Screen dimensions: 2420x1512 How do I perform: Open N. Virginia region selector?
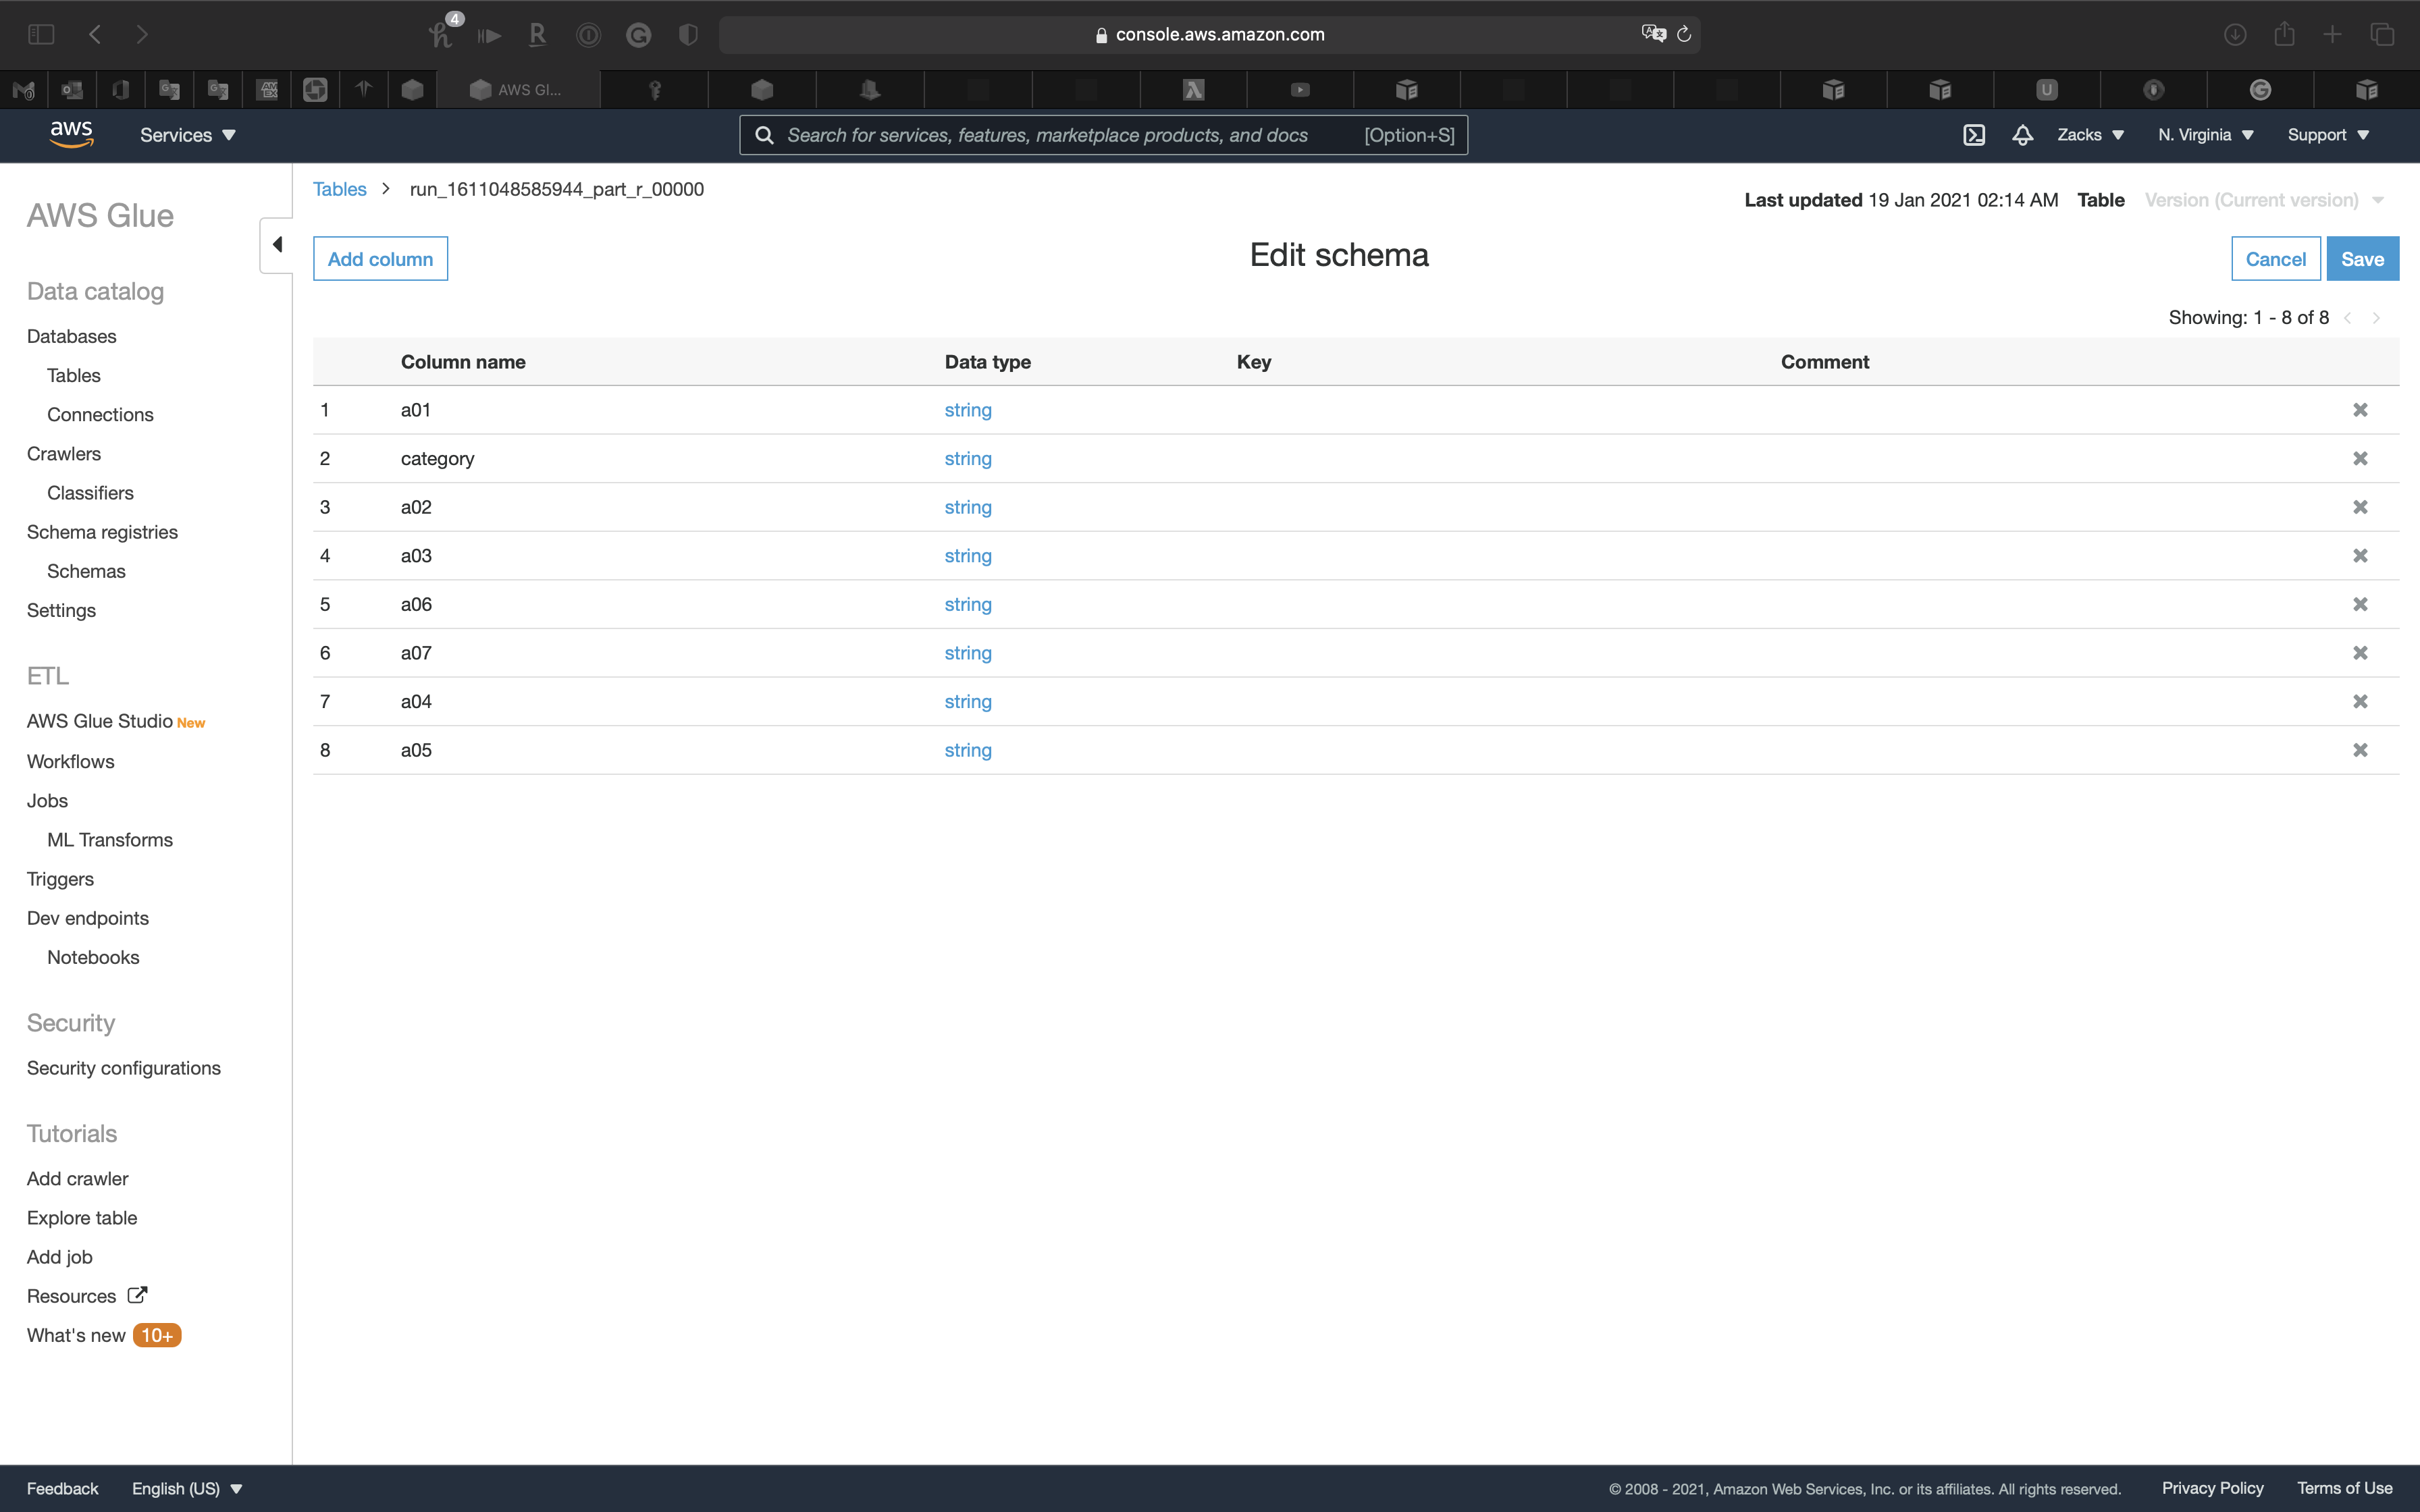pos(2205,135)
